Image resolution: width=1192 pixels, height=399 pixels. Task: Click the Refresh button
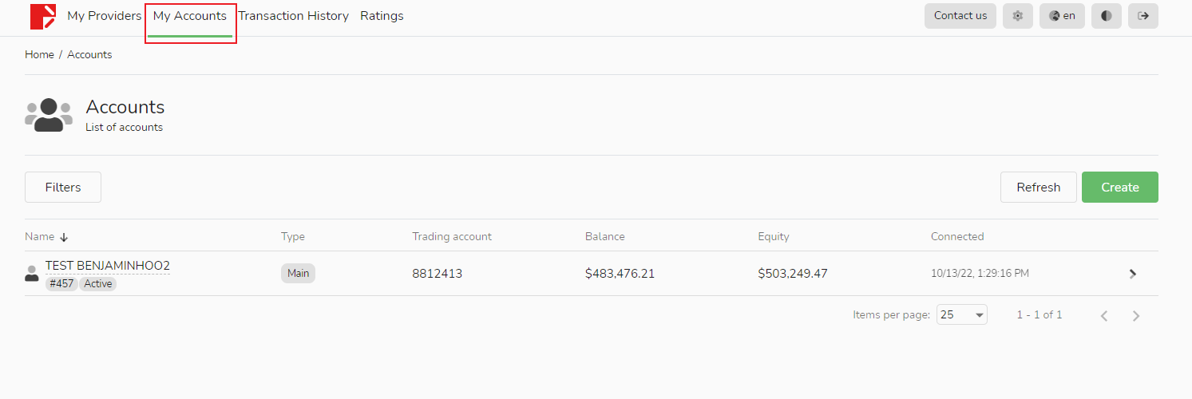(1038, 188)
